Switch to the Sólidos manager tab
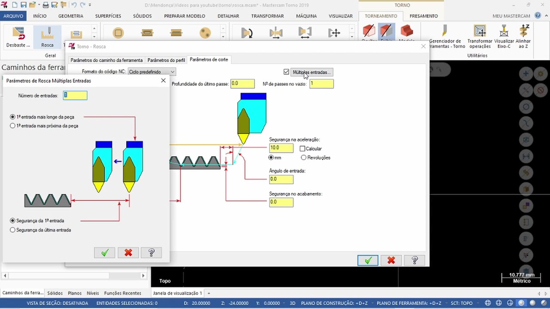This screenshot has height=309, width=550. click(55, 293)
